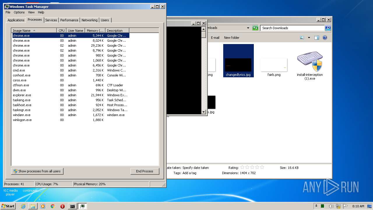Select the changedlyrics.jpg thumbnail
The width and height of the screenshot is (373, 210).
(238, 61)
